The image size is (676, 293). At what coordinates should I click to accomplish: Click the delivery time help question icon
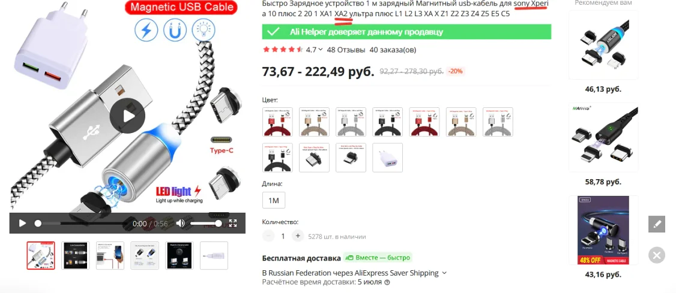387,283
